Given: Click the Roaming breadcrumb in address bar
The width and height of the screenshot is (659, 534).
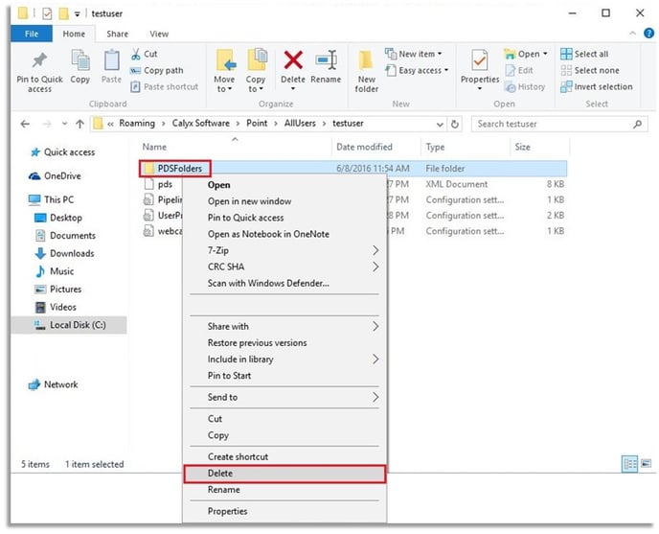Looking at the screenshot, I should [137, 124].
